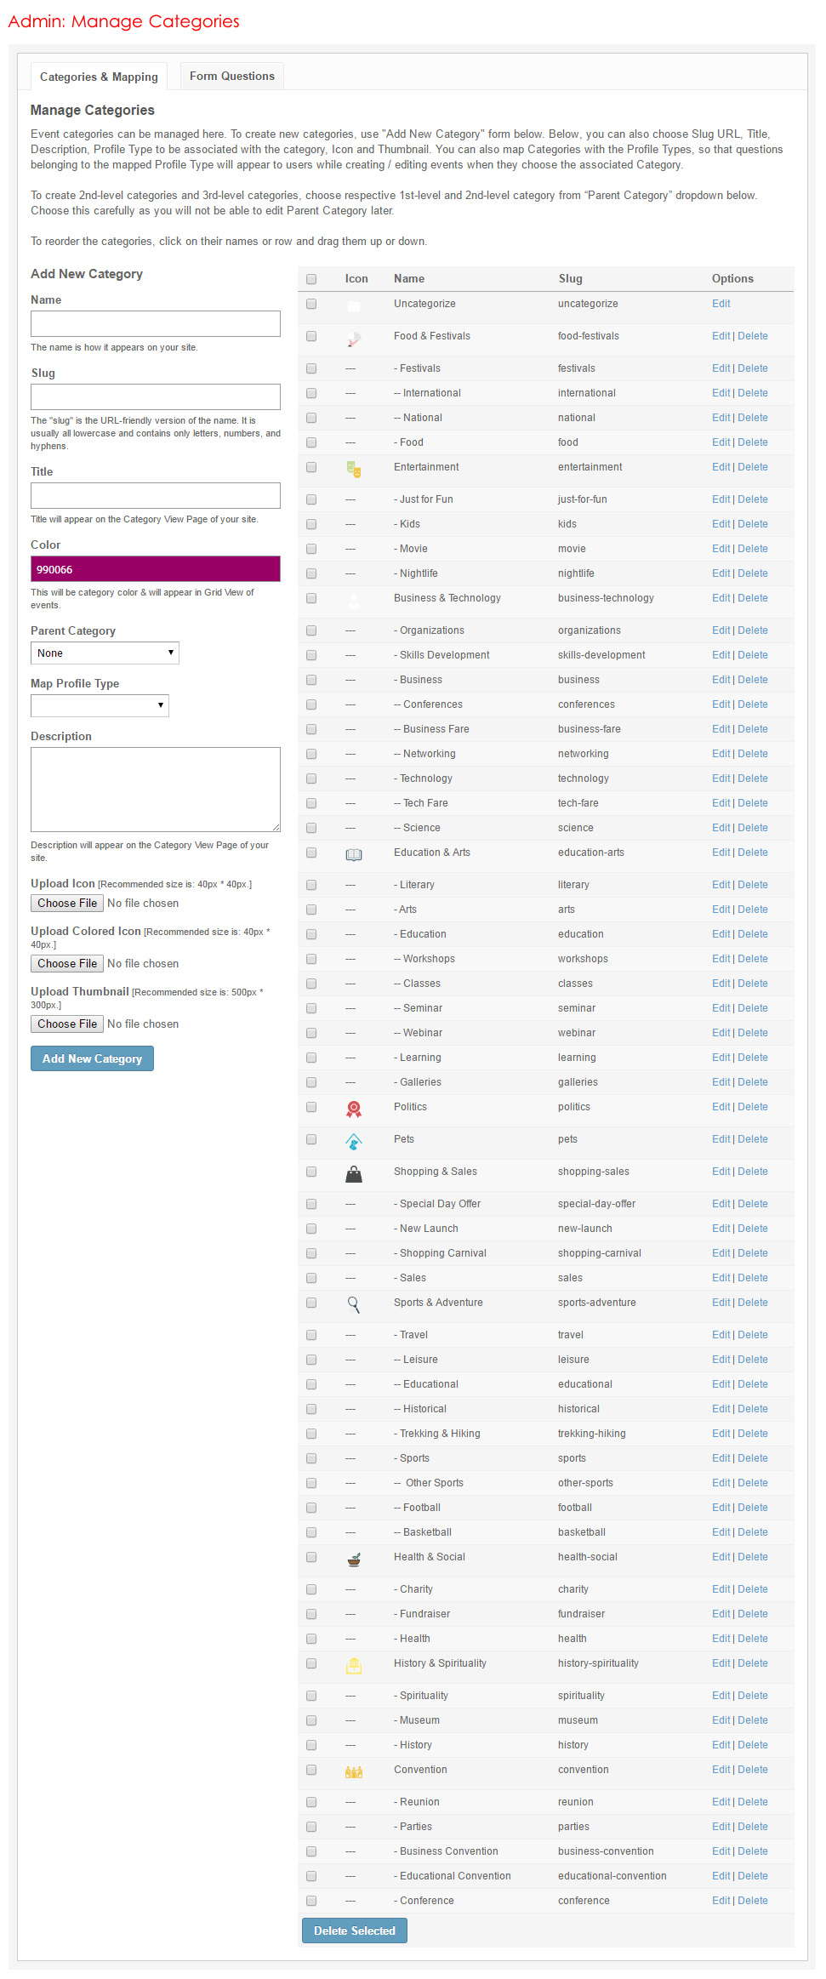Click the Education & Arts book icon

(354, 854)
